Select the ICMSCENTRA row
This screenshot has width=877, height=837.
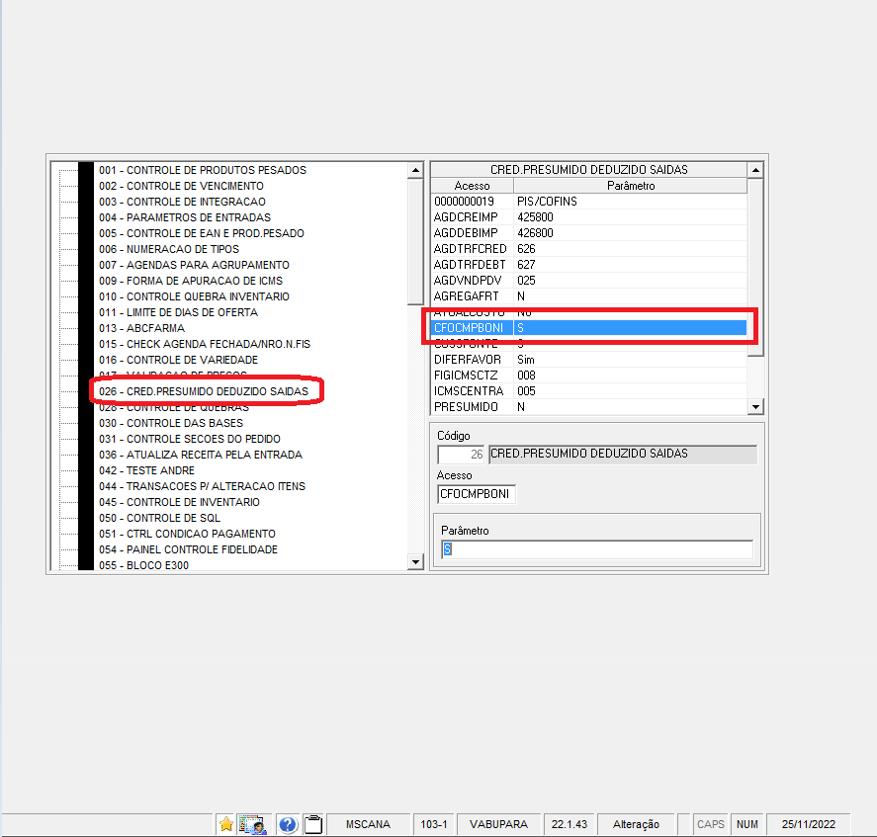pos(589,391)
